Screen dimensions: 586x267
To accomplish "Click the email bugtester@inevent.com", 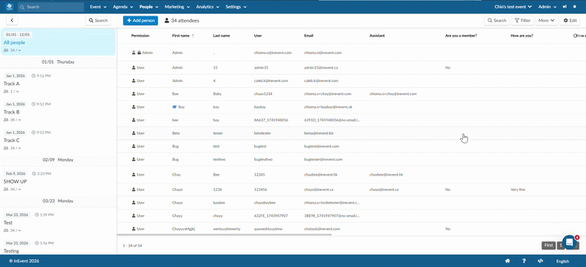I will click(323, 159).
